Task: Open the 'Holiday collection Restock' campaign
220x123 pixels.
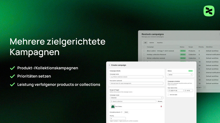Action: point(156,55)
